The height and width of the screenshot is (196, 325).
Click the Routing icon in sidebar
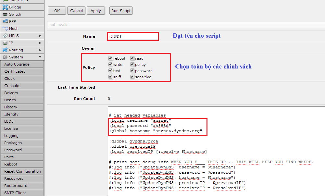click(5, 50)
